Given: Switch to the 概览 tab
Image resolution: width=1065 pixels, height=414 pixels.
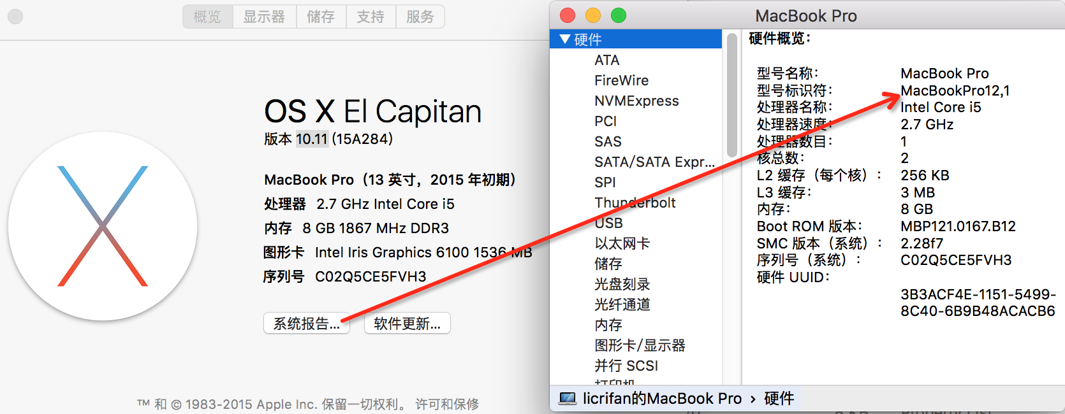Looking at the screenshot, I should tap(207, 17).
